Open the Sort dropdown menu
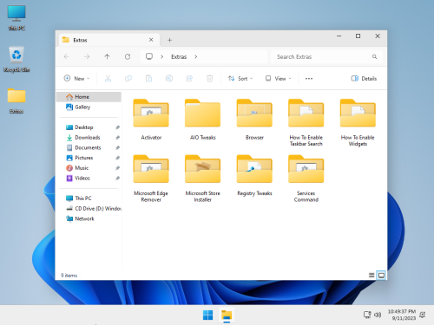Viewport: 434px width, 325px height. tap(240, 79)
